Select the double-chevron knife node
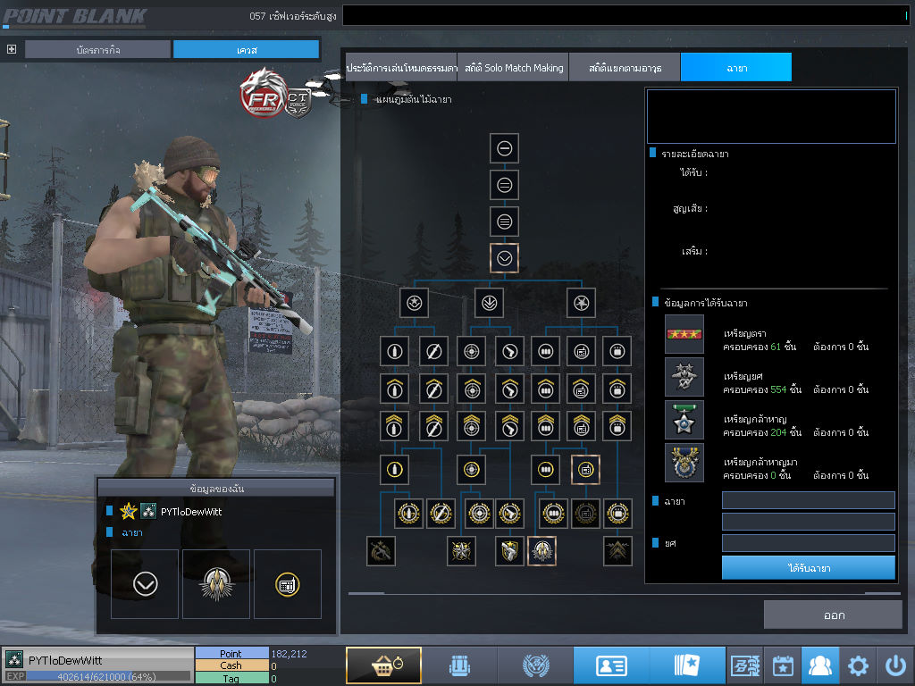The height and width of the screenshot is (686, 915). 433,426
